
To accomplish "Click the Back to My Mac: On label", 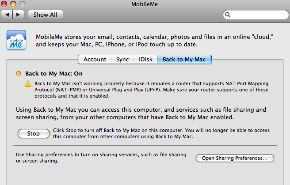I will 54,74.
